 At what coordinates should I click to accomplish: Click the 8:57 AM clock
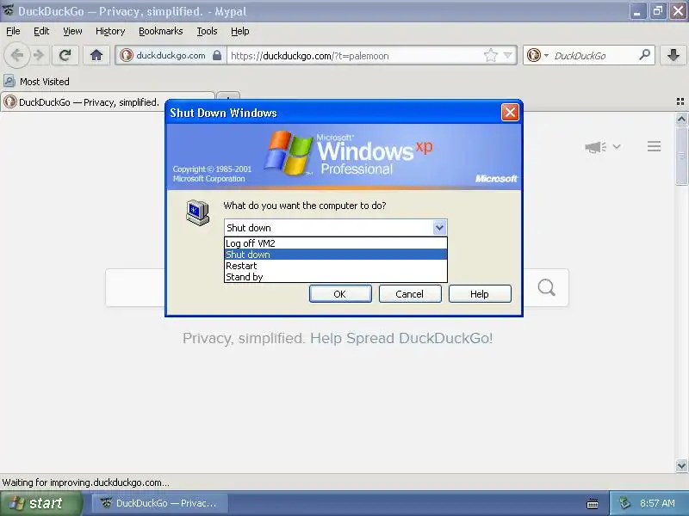click(x=657, y=503)
